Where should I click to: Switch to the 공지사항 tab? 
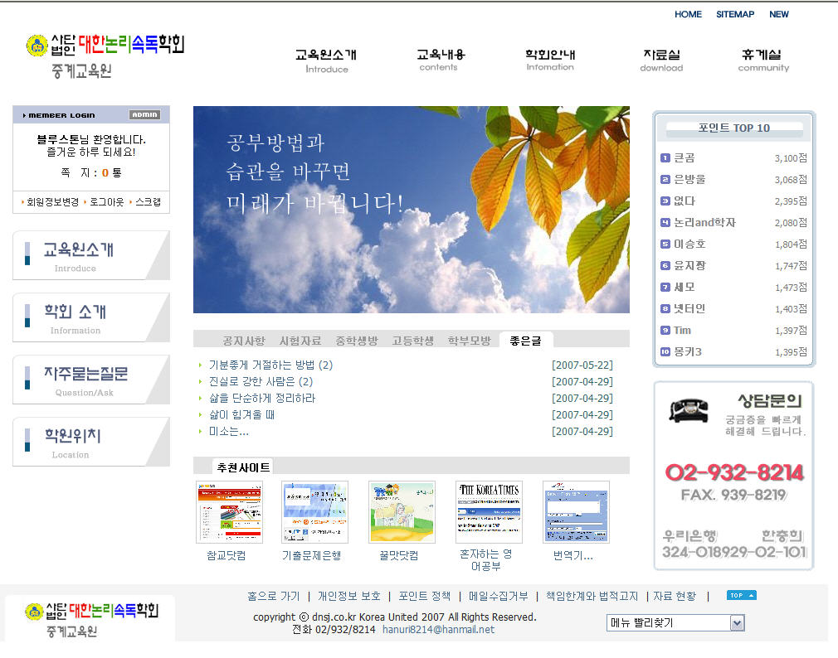[x=244, y=341]
